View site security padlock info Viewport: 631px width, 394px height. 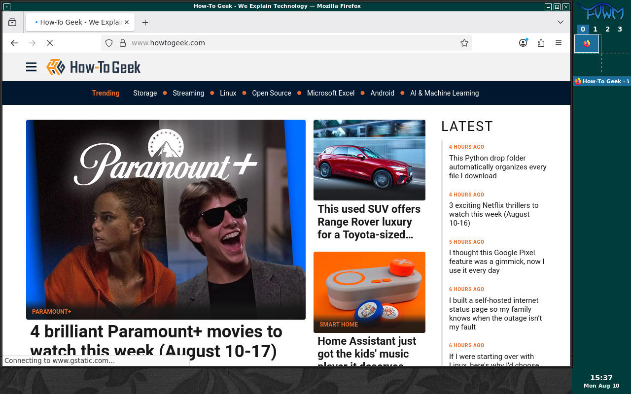click(x=123, y=43)
